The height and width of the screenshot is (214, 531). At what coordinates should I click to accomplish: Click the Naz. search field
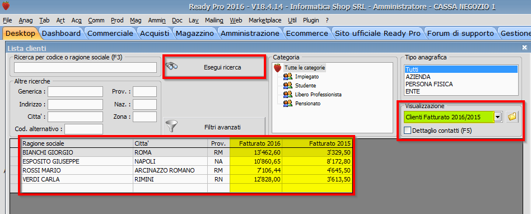(x=145, y=104)
